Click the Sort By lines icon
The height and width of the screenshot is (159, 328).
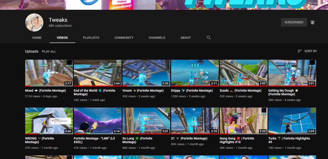(300, 51)
